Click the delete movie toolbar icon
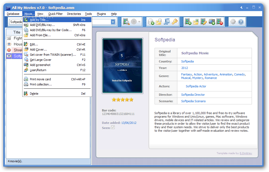This screenshot has width=269, height=172. coord(220,22)
